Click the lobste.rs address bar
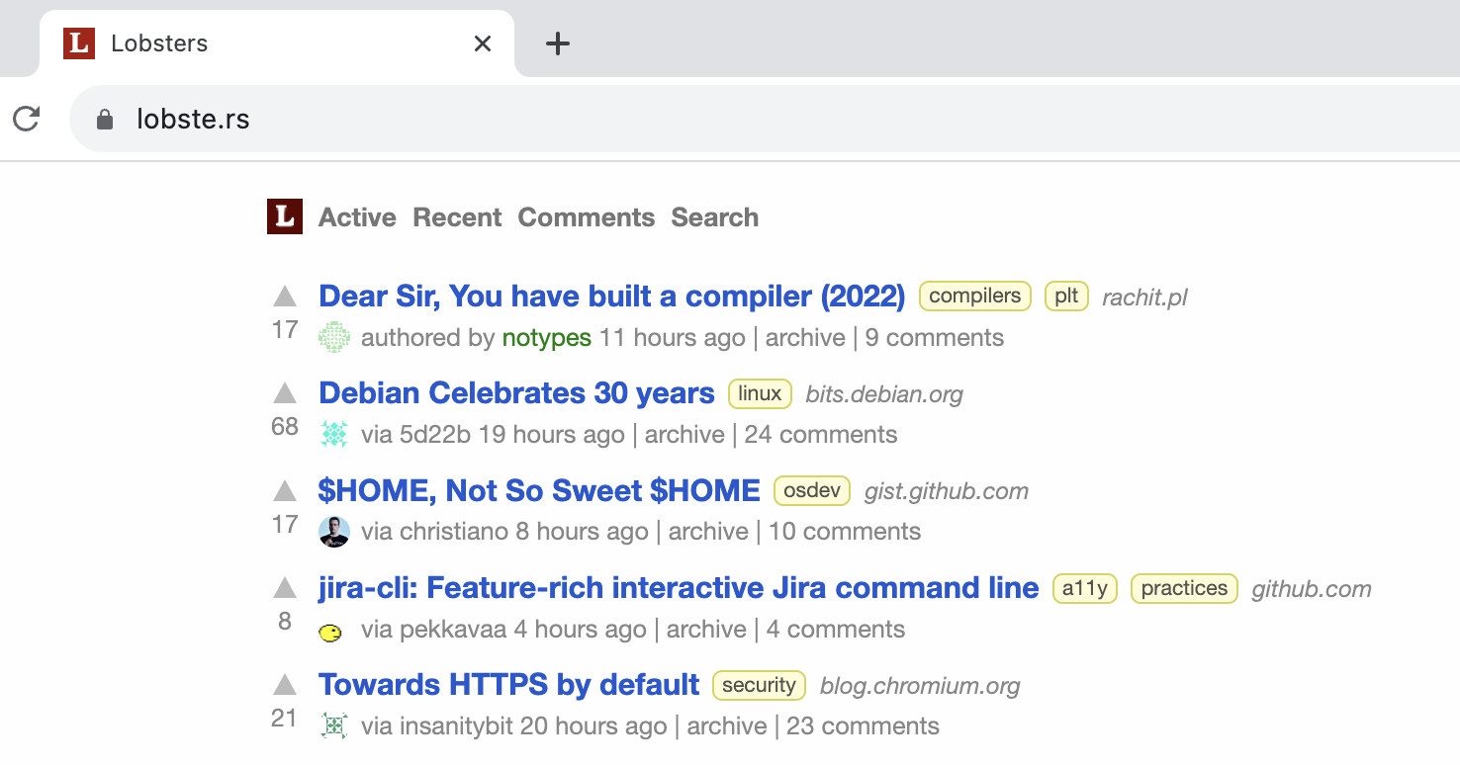Viewport: 1460px width, 765px height. (x=764, y=120)
